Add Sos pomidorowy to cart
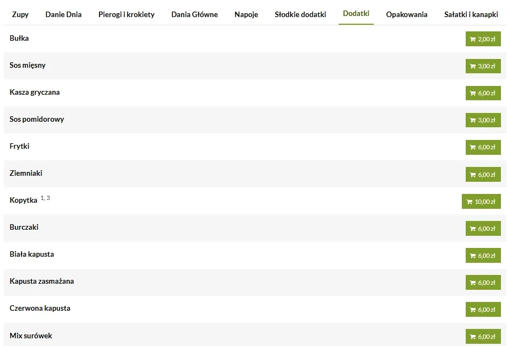This screenshot has width=507, height=346. coord(483,120)
